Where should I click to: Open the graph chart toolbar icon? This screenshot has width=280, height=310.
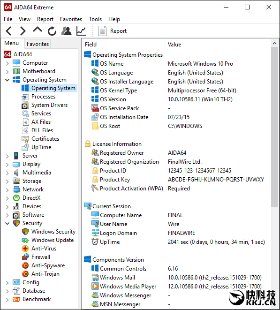pos(81,31)
